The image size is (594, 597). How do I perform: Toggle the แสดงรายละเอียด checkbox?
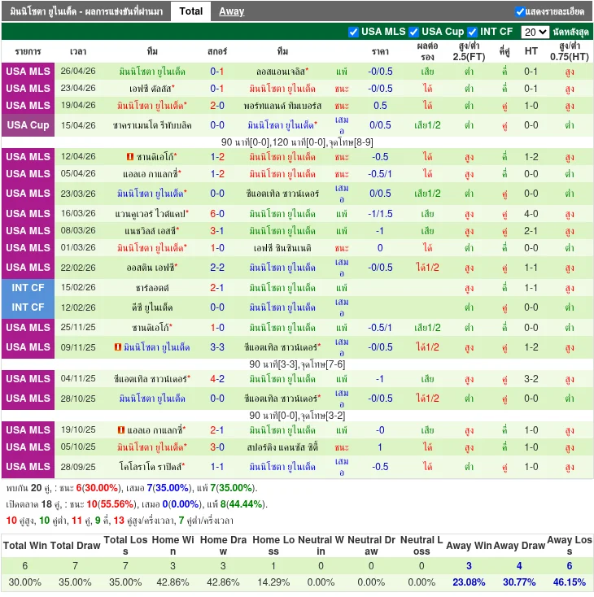coord(520,11)
